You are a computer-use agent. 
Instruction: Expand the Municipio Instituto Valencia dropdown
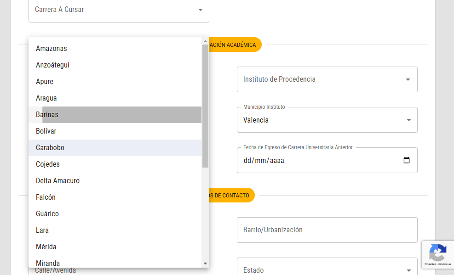click(x=327, y=120)
